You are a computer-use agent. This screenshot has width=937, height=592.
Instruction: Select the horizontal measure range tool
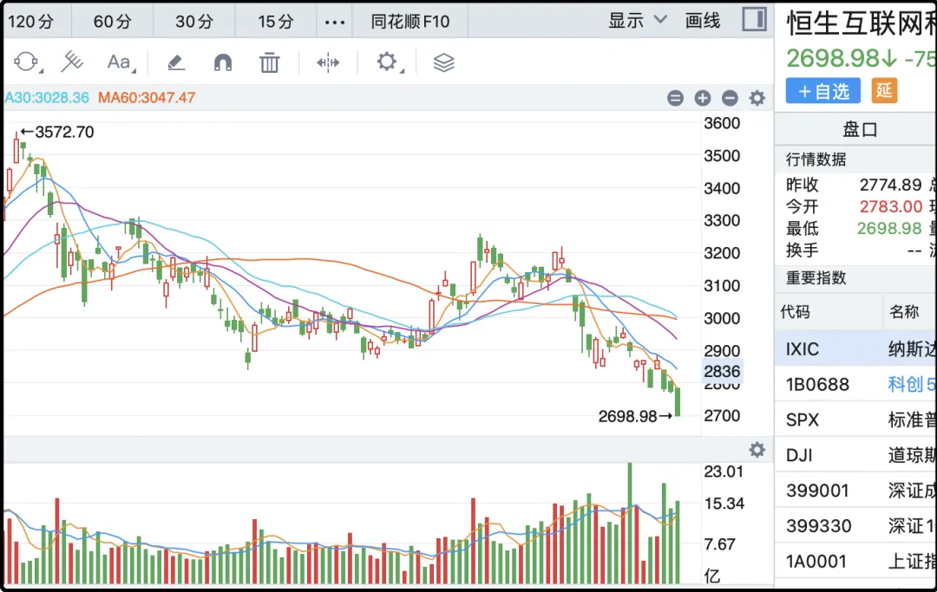[x=328, y=62]
